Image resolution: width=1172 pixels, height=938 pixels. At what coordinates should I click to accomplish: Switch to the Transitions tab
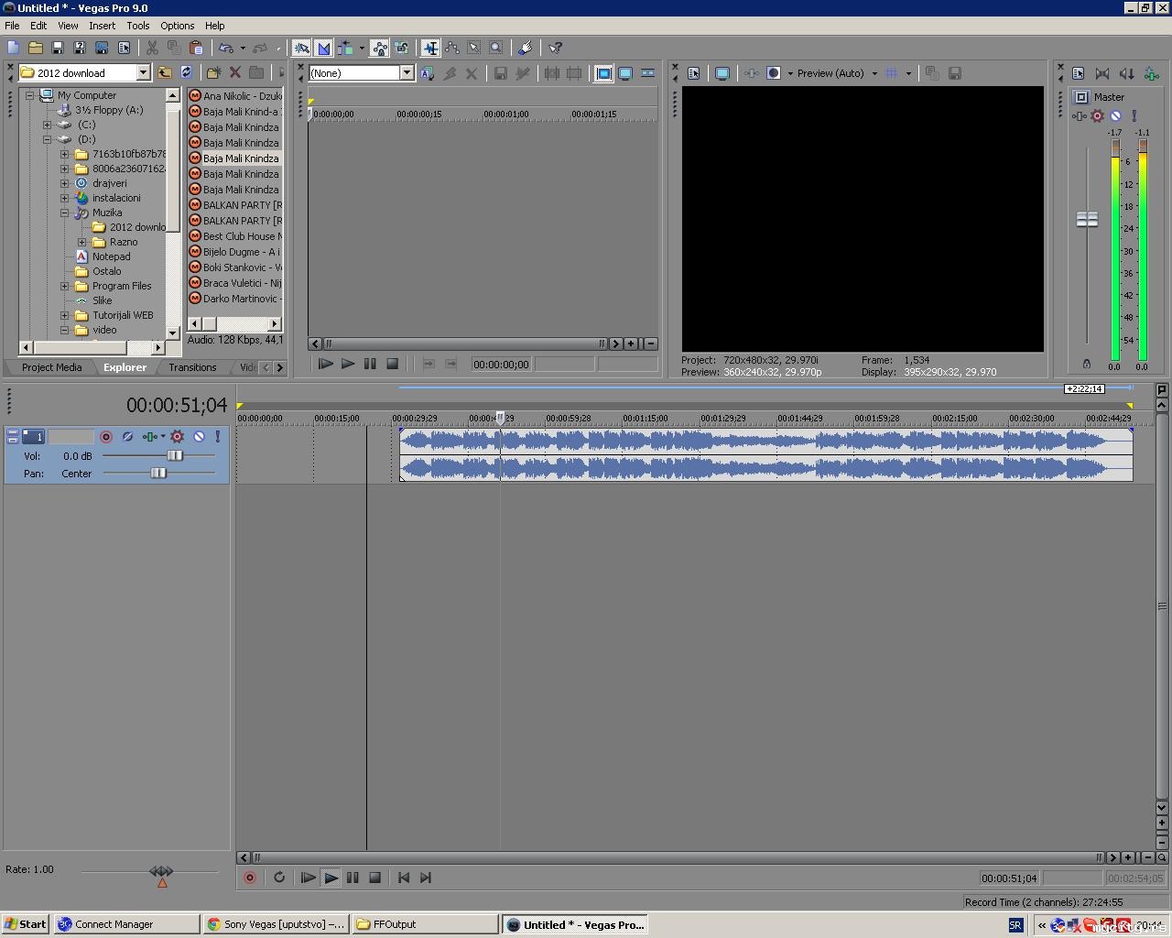(x=192, y=367)
